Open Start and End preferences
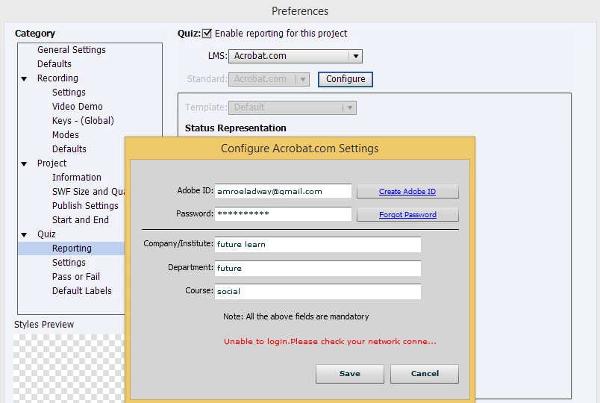The image size is (600, 403). (x=81, y=219)
